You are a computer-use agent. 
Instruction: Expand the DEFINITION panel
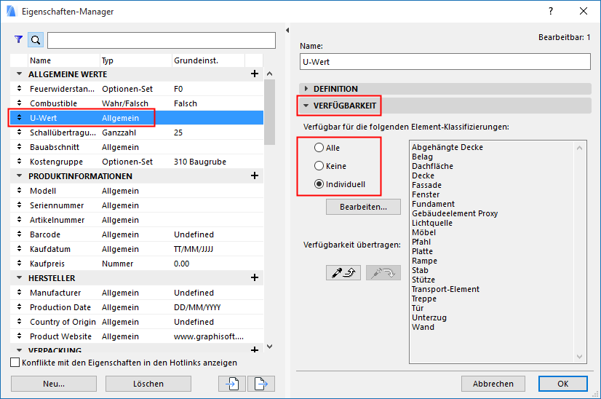[x=306, y=89]
